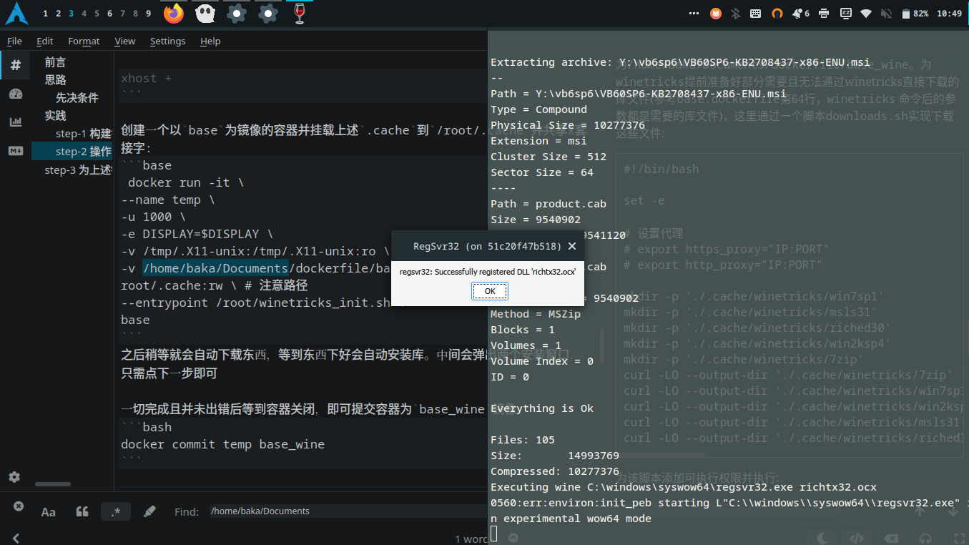Click the highlighter icon in find bar

[149, 511]
